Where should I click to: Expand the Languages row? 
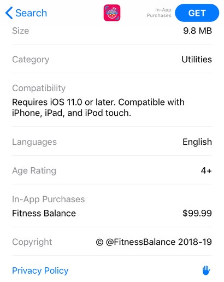click(112, 142)
